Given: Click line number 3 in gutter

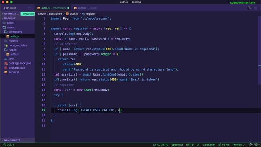Looking at the screenshot, I should [x=44, y=29].
